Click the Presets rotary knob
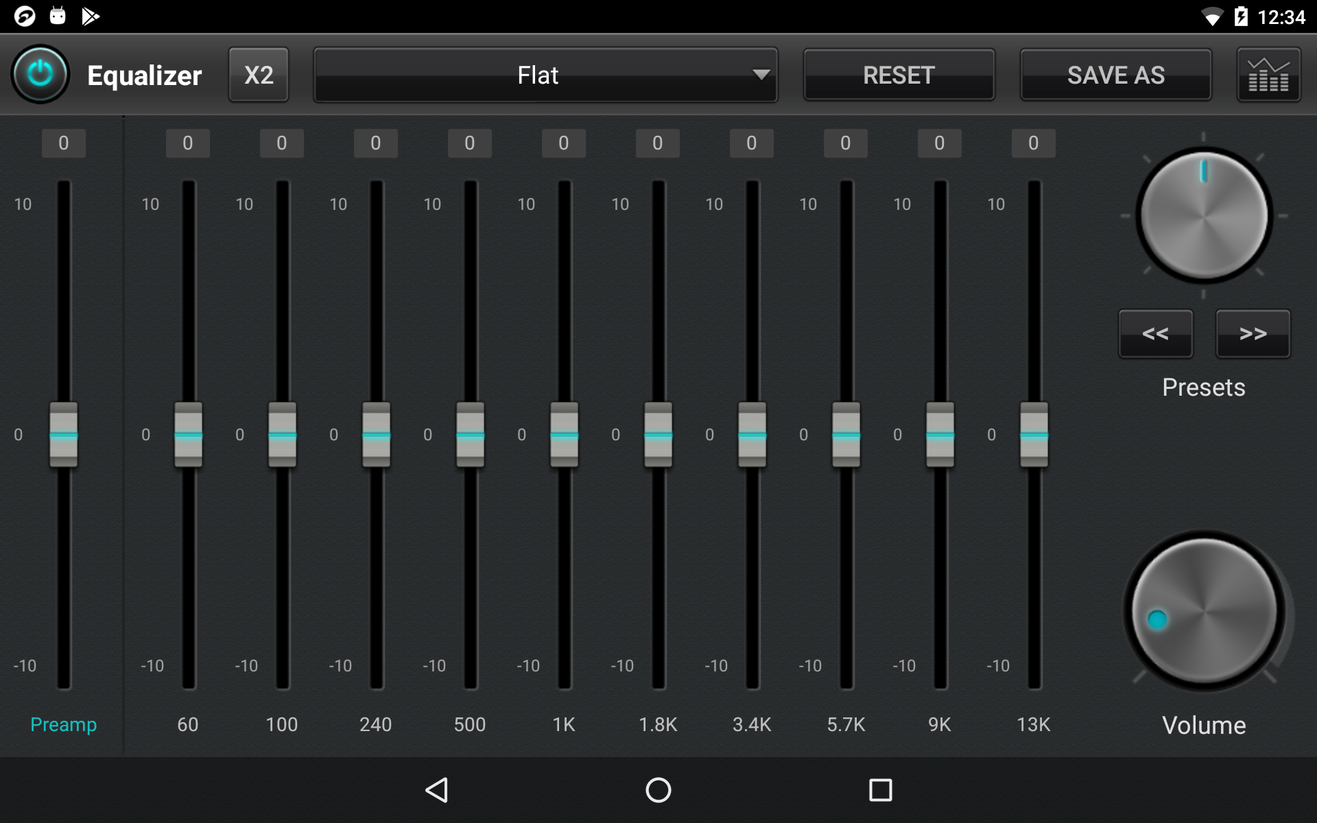Viewport: 1317px width, 823px height. click(x=1204, y=215)
